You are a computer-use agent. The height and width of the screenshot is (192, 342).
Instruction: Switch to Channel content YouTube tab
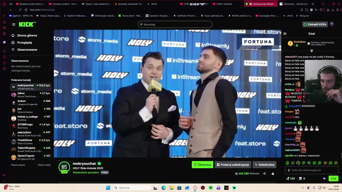tap(63, 4)
